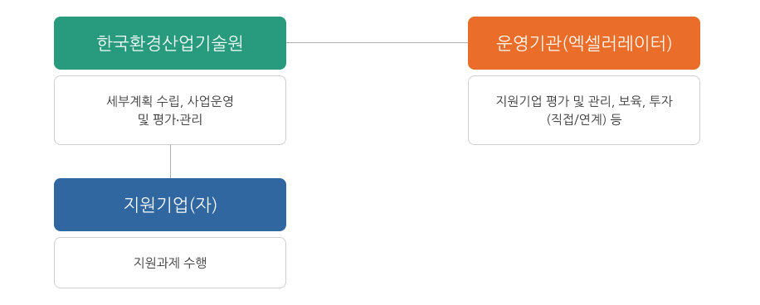Click the word 보육 in the right description
The width and height of the screenshot is (760, 305).
click(629, 102)
